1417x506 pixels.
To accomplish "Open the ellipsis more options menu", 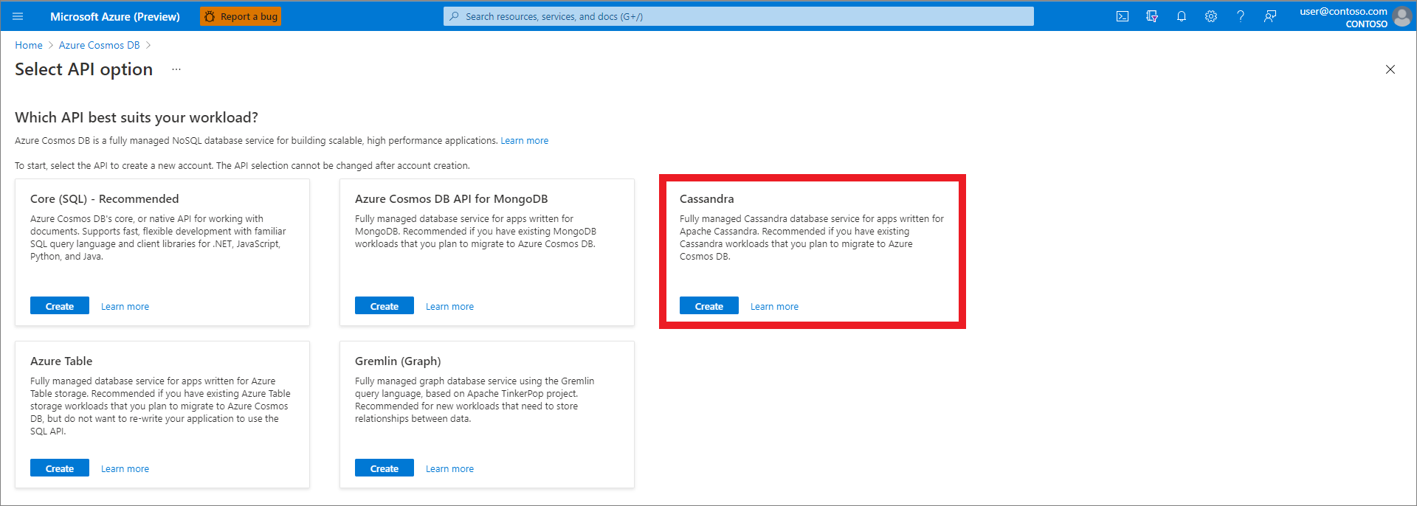I will [x=176, y=69].
